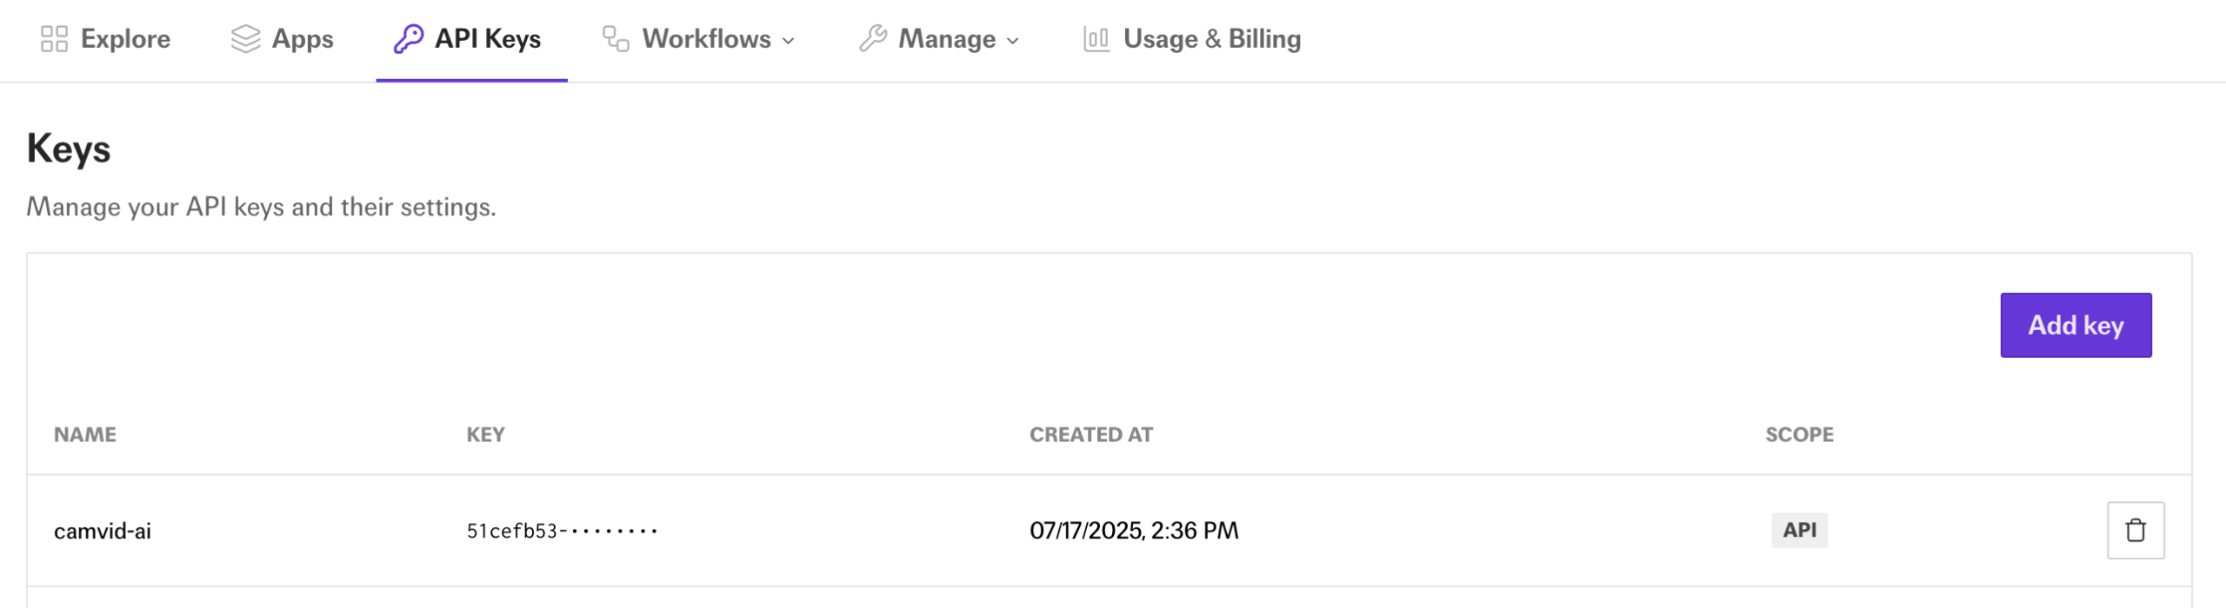Click the Usage & Billing bar chart icon

pos(1096,39)
